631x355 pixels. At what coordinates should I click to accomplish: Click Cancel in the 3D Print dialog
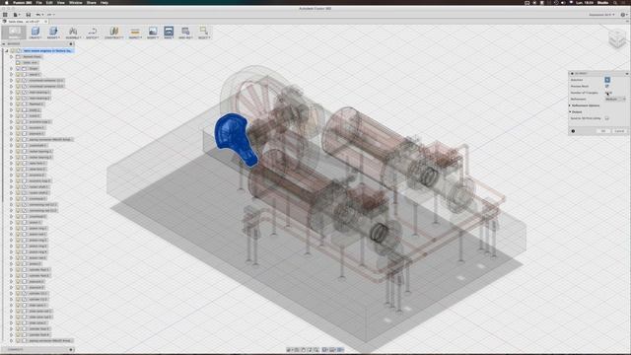click(x=619, y=131)
